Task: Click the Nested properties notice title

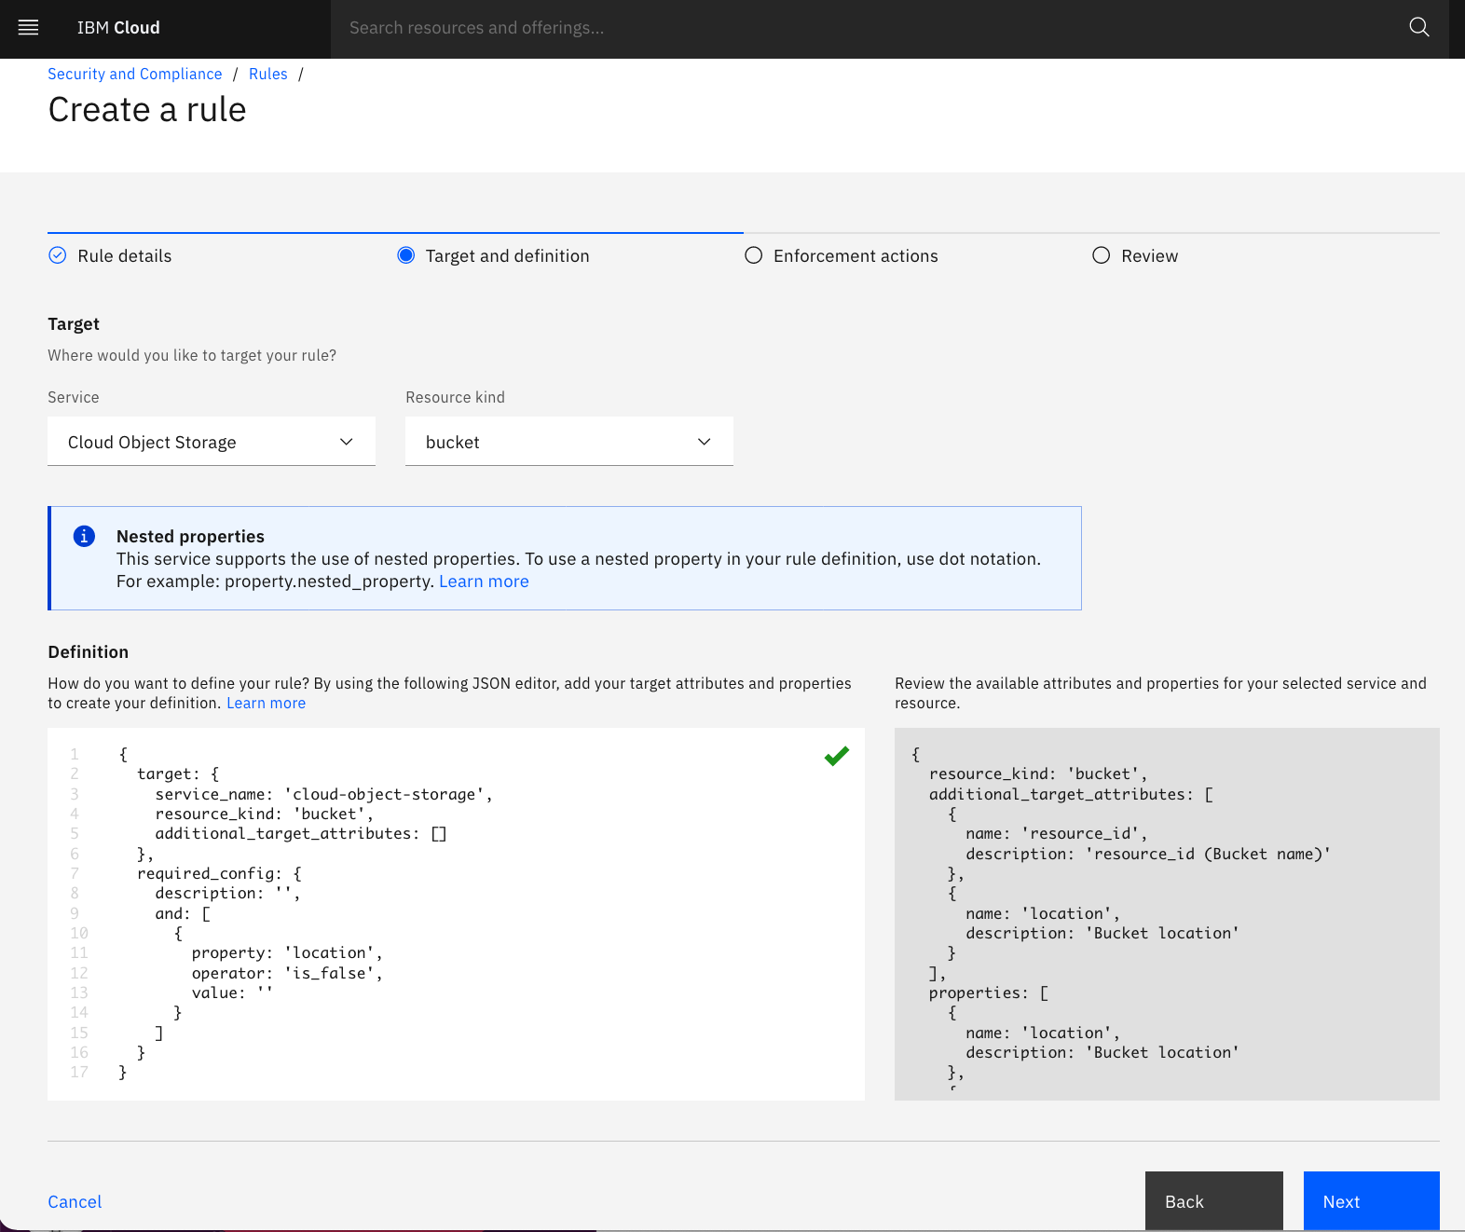Action: pos(190,536)
